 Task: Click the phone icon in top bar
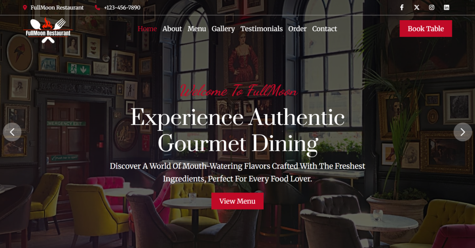point(97,8)
